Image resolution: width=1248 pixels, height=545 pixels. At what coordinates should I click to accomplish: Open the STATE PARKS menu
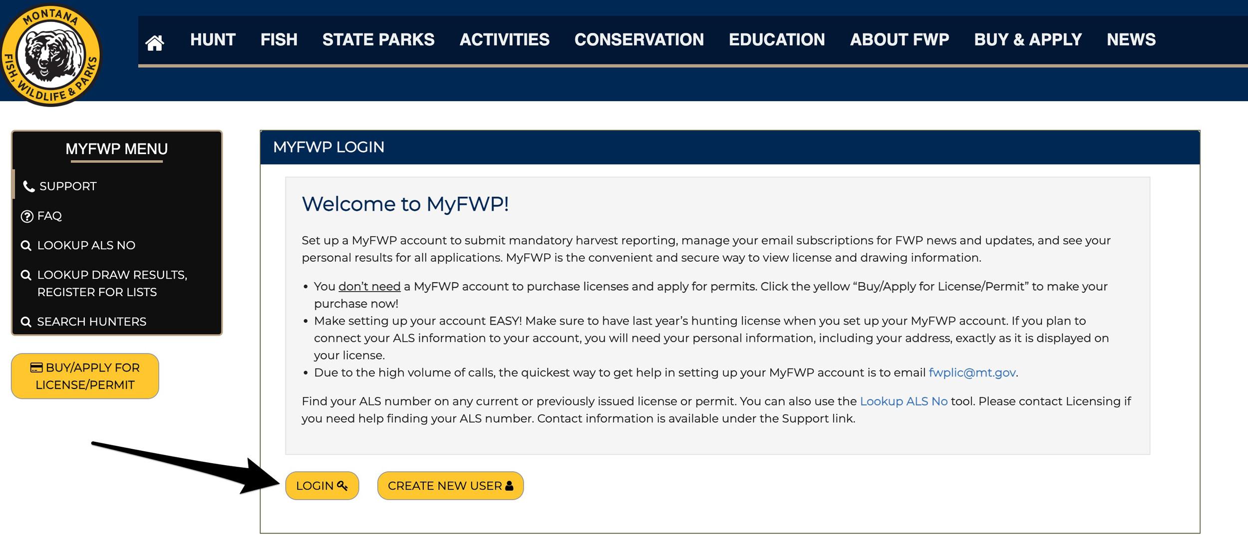click(x=378, y=40)
